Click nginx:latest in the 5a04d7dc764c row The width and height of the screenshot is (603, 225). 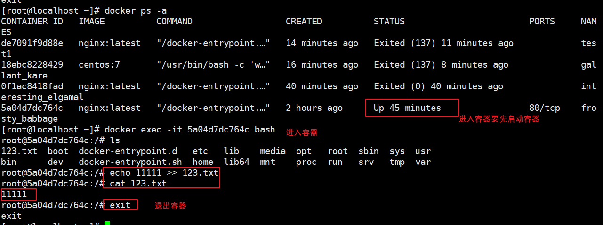(x=110, y=108)
